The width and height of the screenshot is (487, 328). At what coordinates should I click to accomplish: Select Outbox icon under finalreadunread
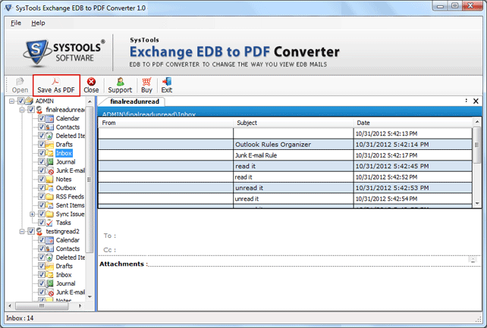[x=49, y=188]
